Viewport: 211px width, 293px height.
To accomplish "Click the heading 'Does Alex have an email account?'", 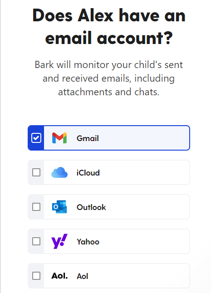I will pyautogui.click(x=109, y=27).
